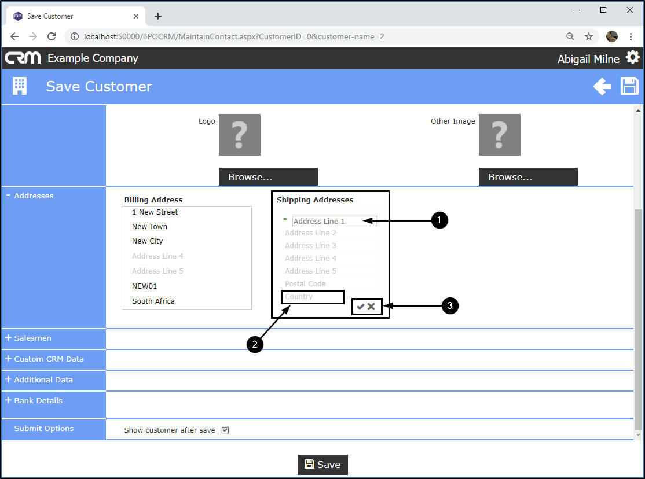
Task: Click the Save button at bottom
Action: pyautogui.click(x=322, y=465)
